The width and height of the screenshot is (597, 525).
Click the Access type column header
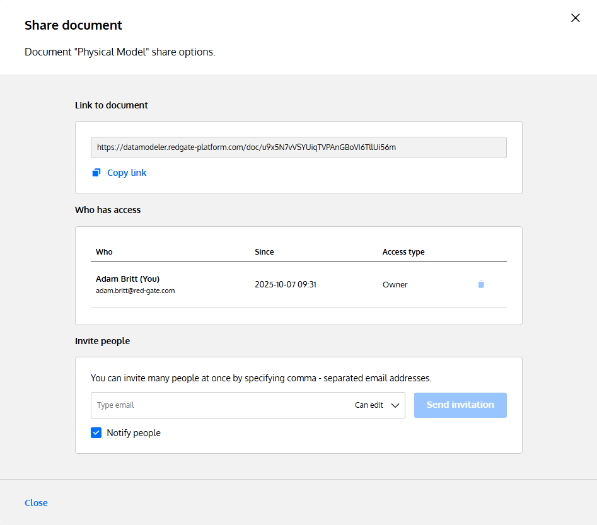[x=403, y=252]
